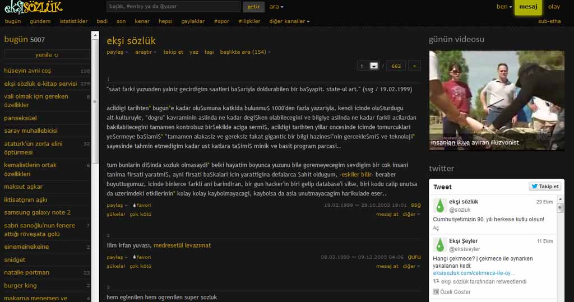Viewport: 574px width, 302px height.
Task: Open author guru profile
Action: 414,257
